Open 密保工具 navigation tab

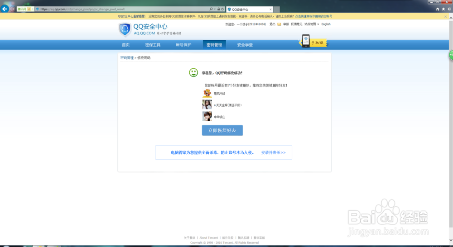pyautogui.click(x=153, y=45)
